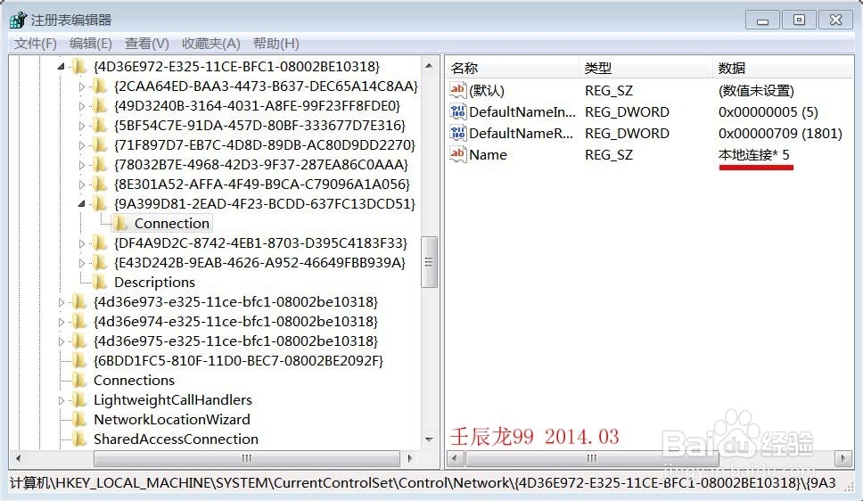This screenshot has height=501, width=863.
Task: Sort values by the 类型 column header
Action: (x=645, y=69)
